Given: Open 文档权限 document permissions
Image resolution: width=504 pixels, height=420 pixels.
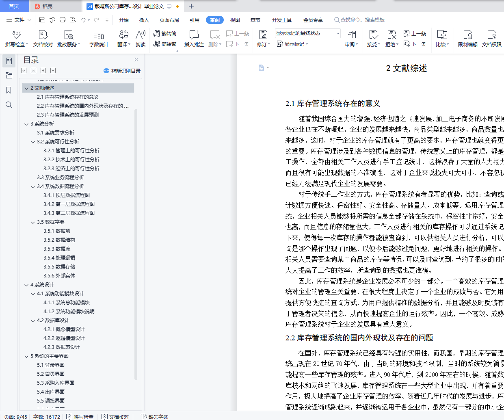Looking at the screenshot, I should point(492,38).
